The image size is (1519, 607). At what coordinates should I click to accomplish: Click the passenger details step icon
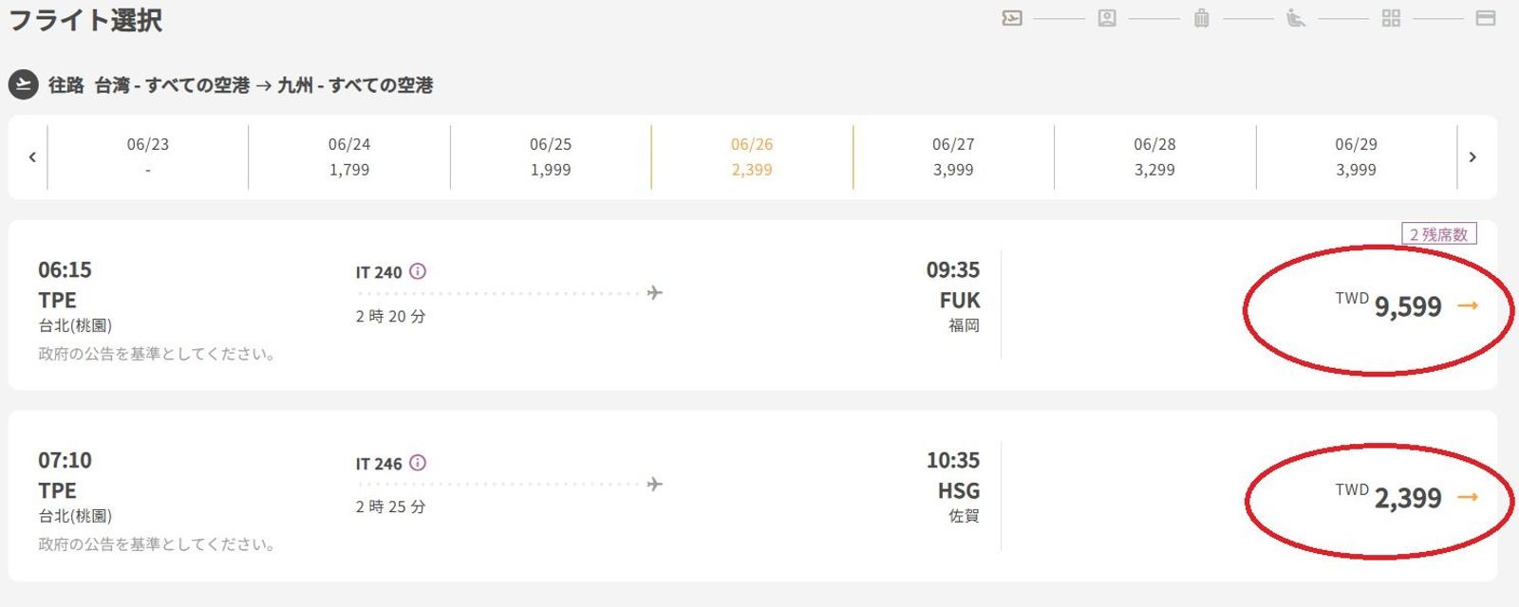1107,18
